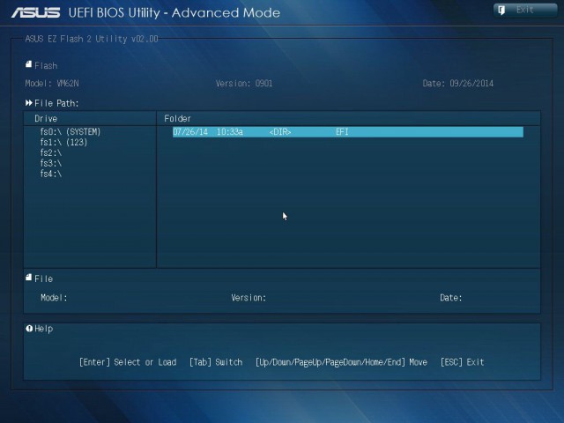Select drive fs3:\
This screenshot has width=564, height=423.
[51, 163]
